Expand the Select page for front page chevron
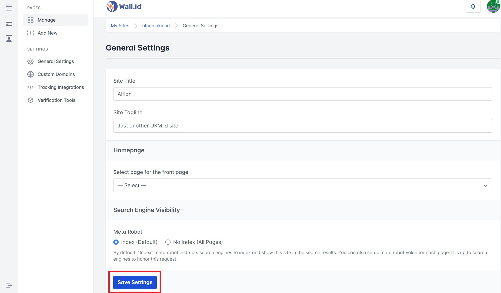The width and height of the screenshot is (501, 293). coord(485,185)
